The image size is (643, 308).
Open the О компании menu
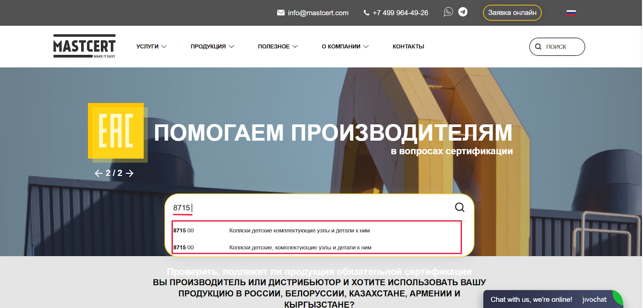[345, 47]
